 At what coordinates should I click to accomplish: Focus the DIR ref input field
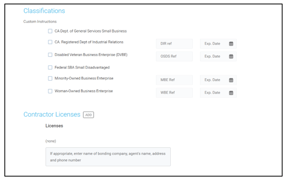click(174, 44)
